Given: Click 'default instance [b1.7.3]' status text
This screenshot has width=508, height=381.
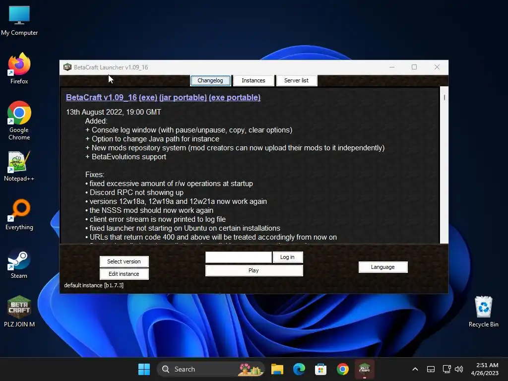Looking at the screenshot, I should tap(94, 285).
